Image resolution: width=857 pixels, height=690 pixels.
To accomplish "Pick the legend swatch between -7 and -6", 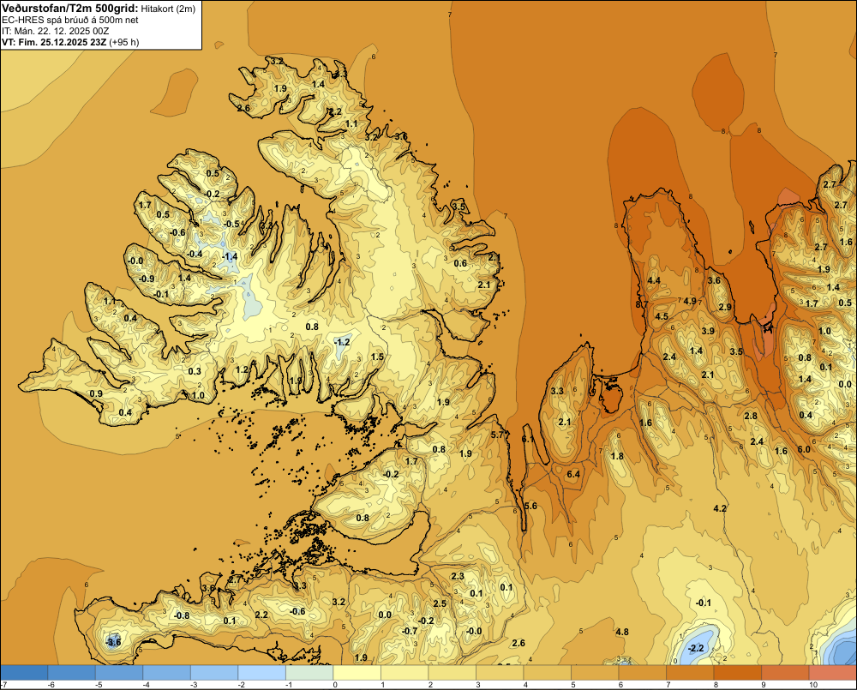I will pos(24,673).
